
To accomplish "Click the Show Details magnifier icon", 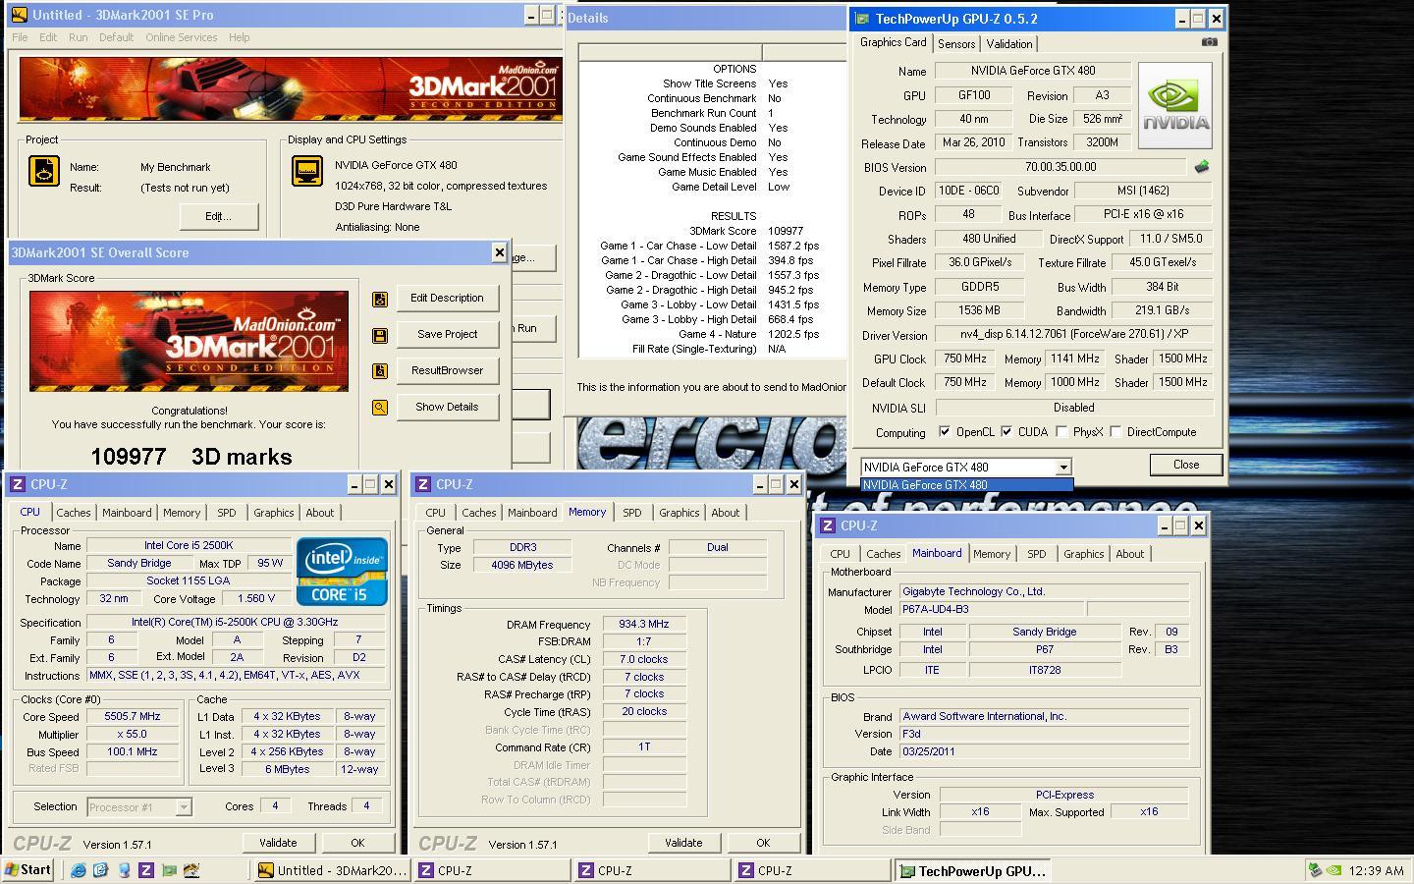I will [x=380, y=408].
